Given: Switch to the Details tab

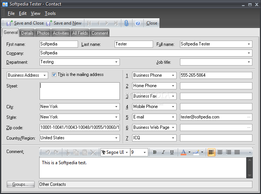Looking at the screenshot, I should pyautogui.click(x=27, y=33).
